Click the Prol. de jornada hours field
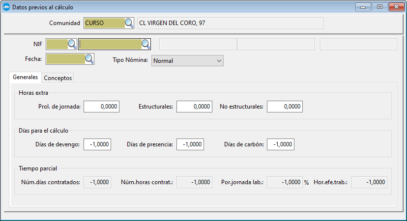Screen dimensions: 407x221 coord(101,107)
